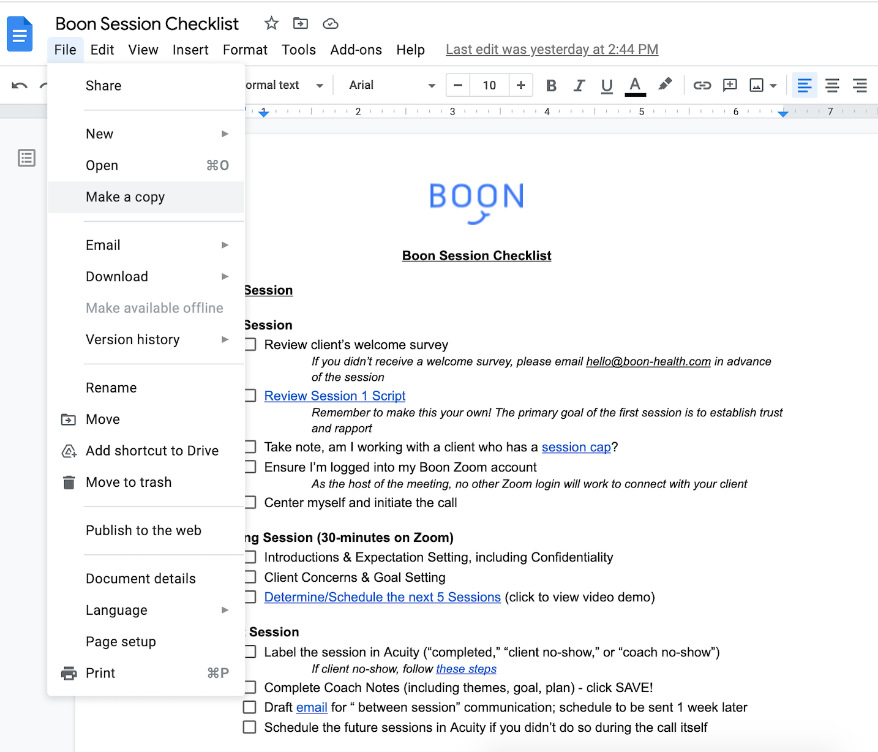Image resolution: width=878 pixels, height=752 pixels.
Task: Open the Edit menu
Action: point(102,50)
